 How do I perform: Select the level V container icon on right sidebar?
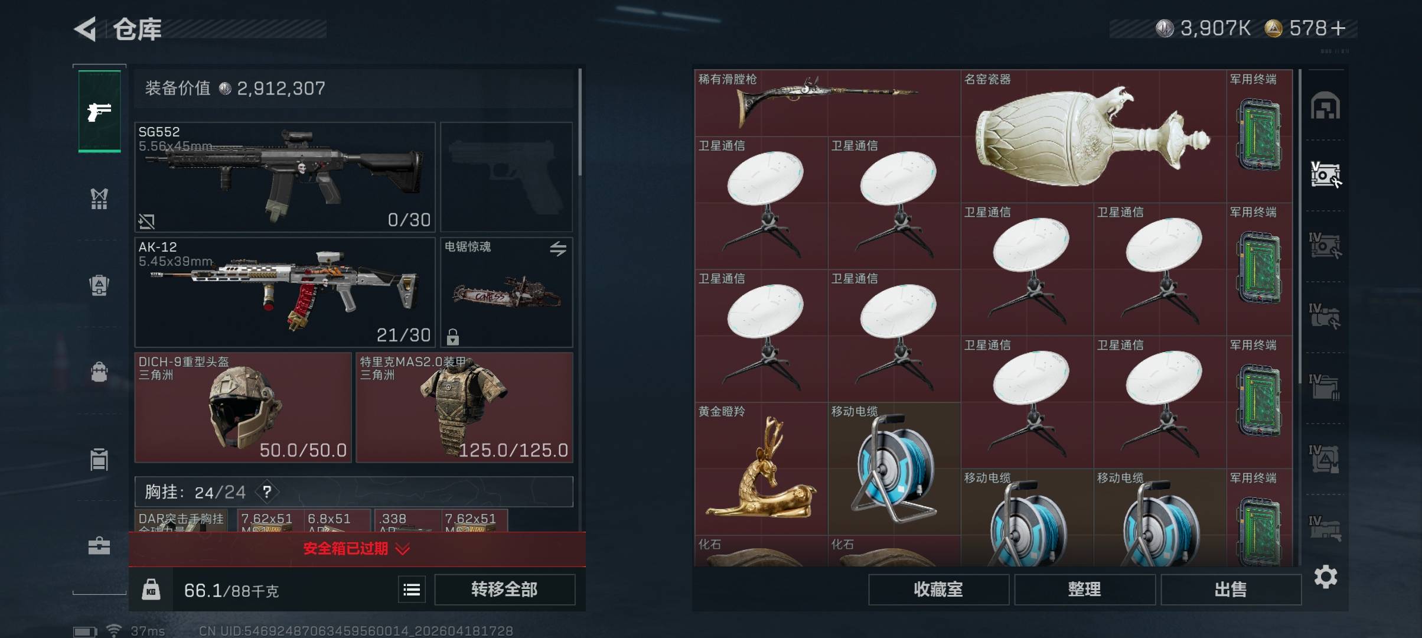[1325, 175]
